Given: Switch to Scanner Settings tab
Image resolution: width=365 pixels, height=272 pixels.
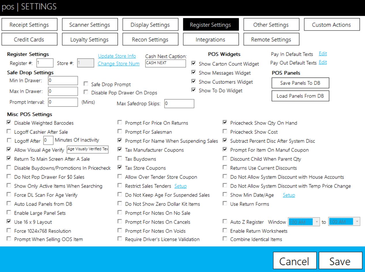Looking at the screenshot, I should (90, 25).
